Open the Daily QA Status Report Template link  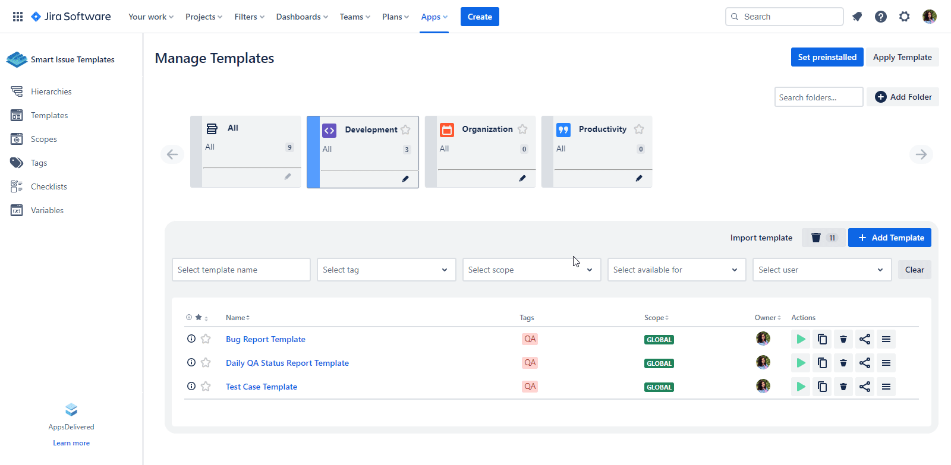tap(287, 363)
